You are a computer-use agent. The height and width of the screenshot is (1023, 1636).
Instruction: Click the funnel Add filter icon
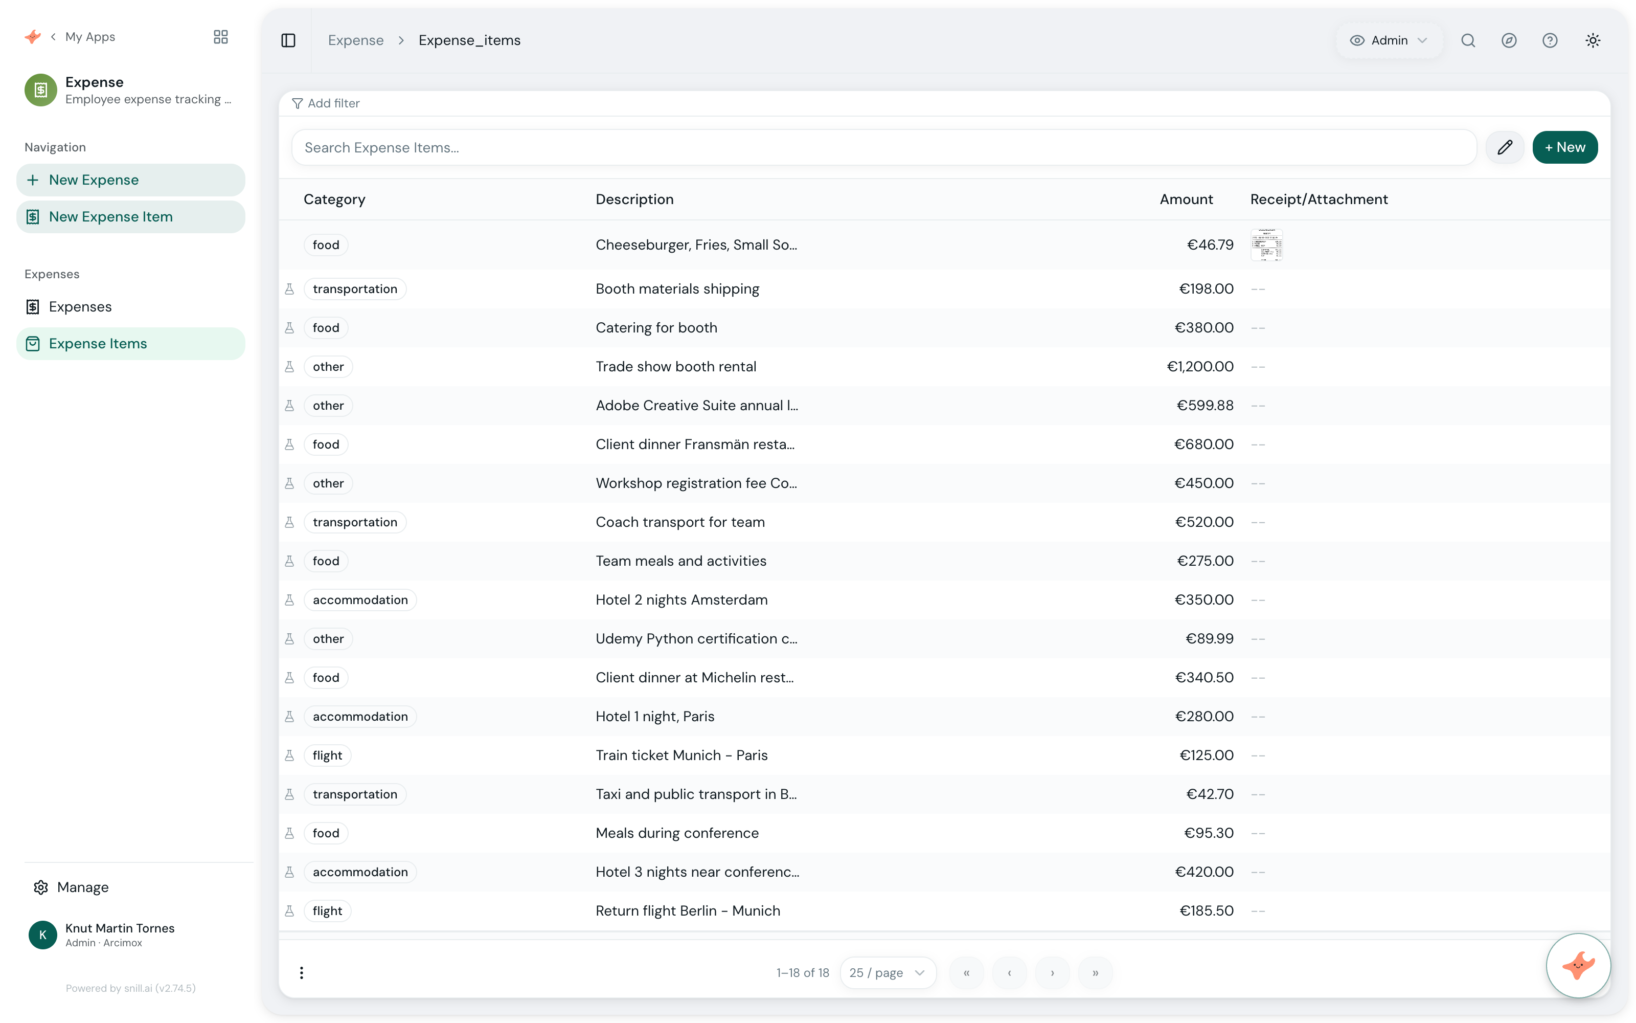(x=297, y=103)
